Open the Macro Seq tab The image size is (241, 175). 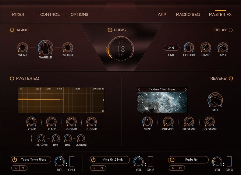pyautogui.click(x=188, y=14)
